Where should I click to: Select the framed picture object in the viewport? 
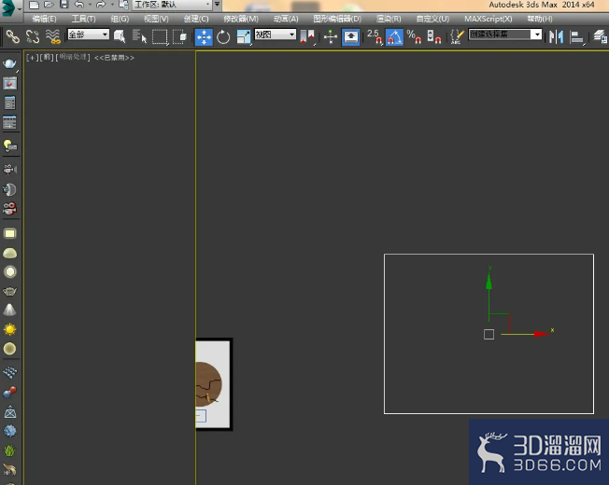tap(214, 384)
